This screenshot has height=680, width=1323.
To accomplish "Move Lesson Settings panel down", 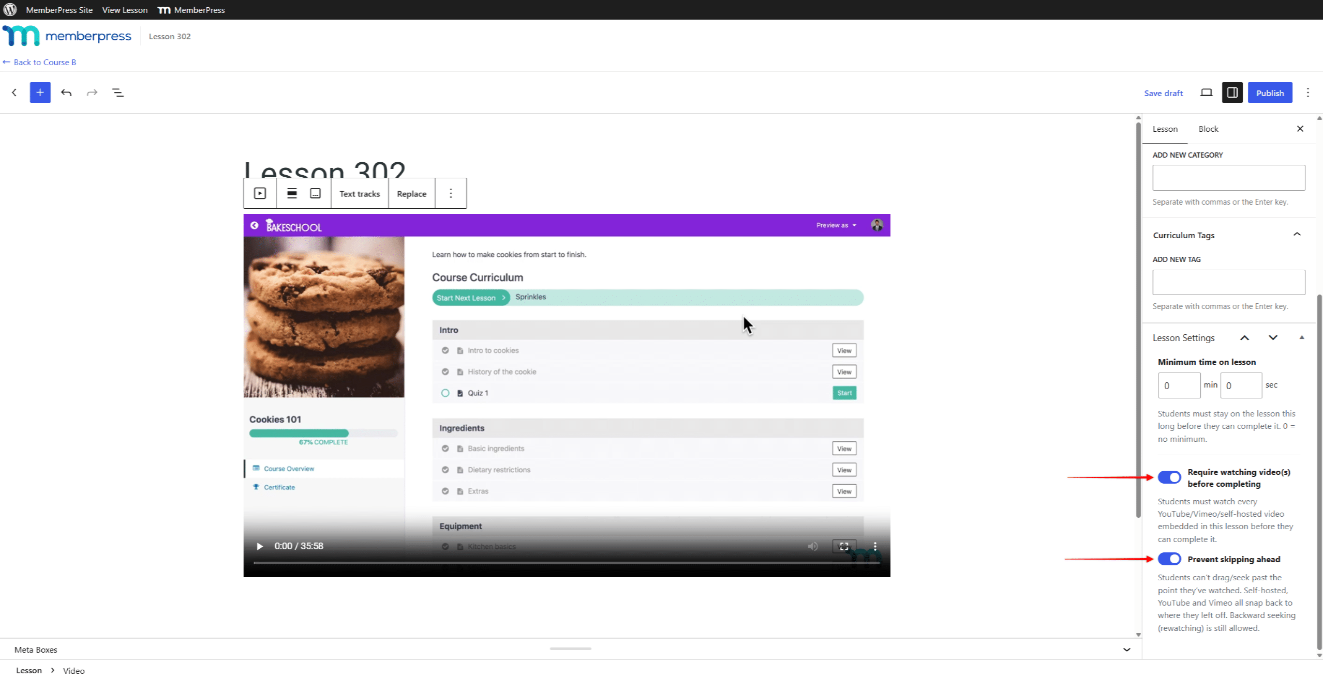I will pyautogui.click(x=1273, y=337).
